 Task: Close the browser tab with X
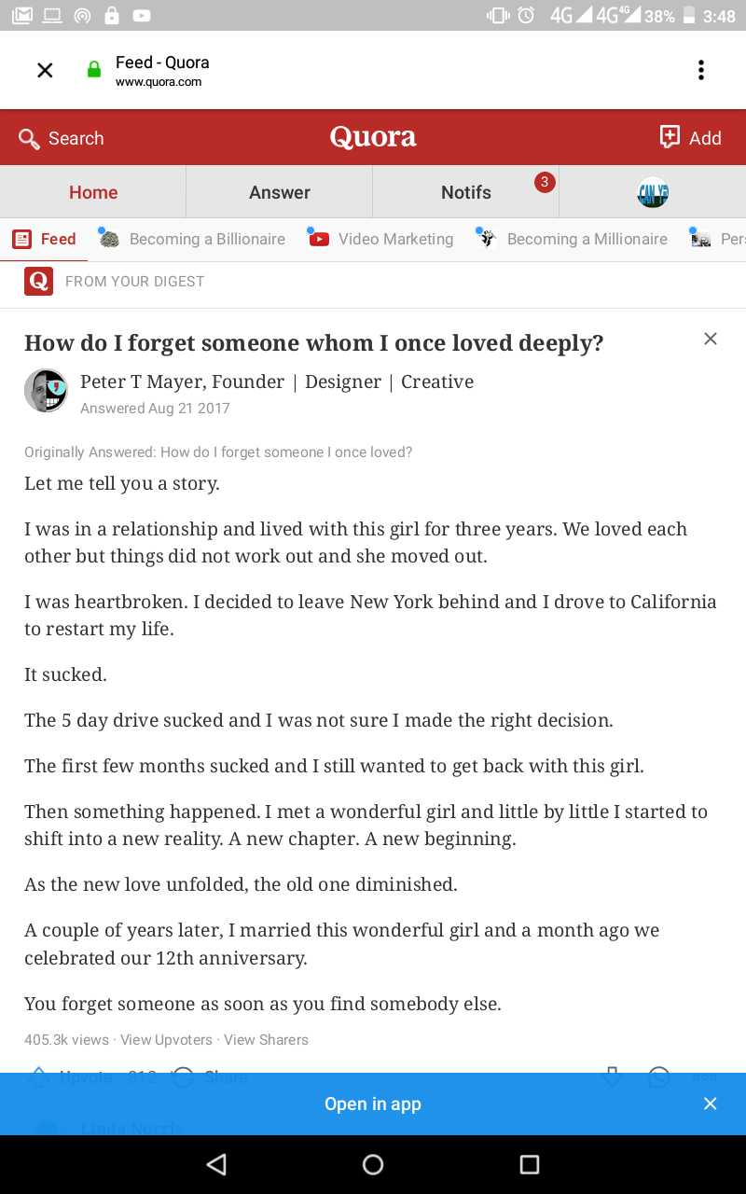[45, 70]
